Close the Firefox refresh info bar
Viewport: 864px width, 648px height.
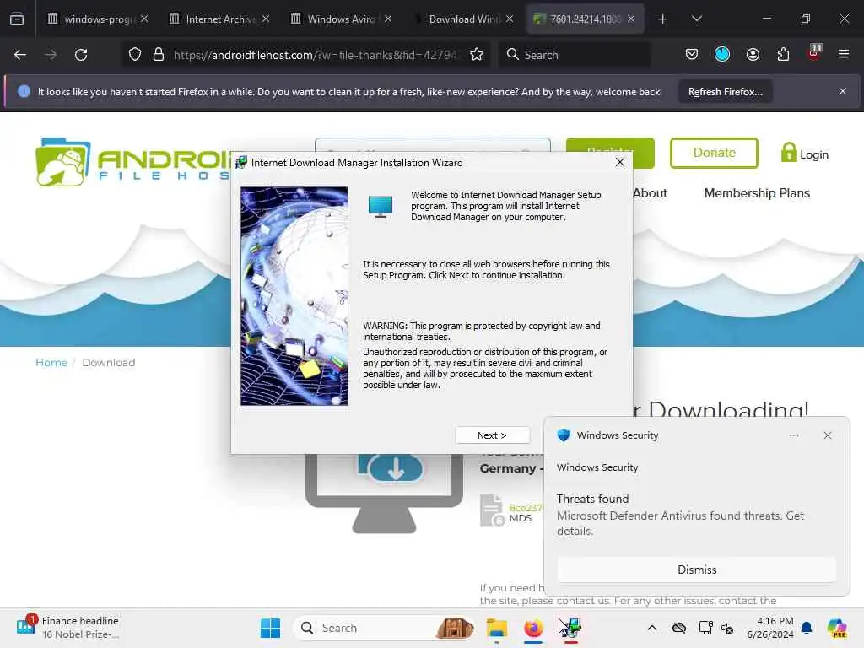click(843, 91)
